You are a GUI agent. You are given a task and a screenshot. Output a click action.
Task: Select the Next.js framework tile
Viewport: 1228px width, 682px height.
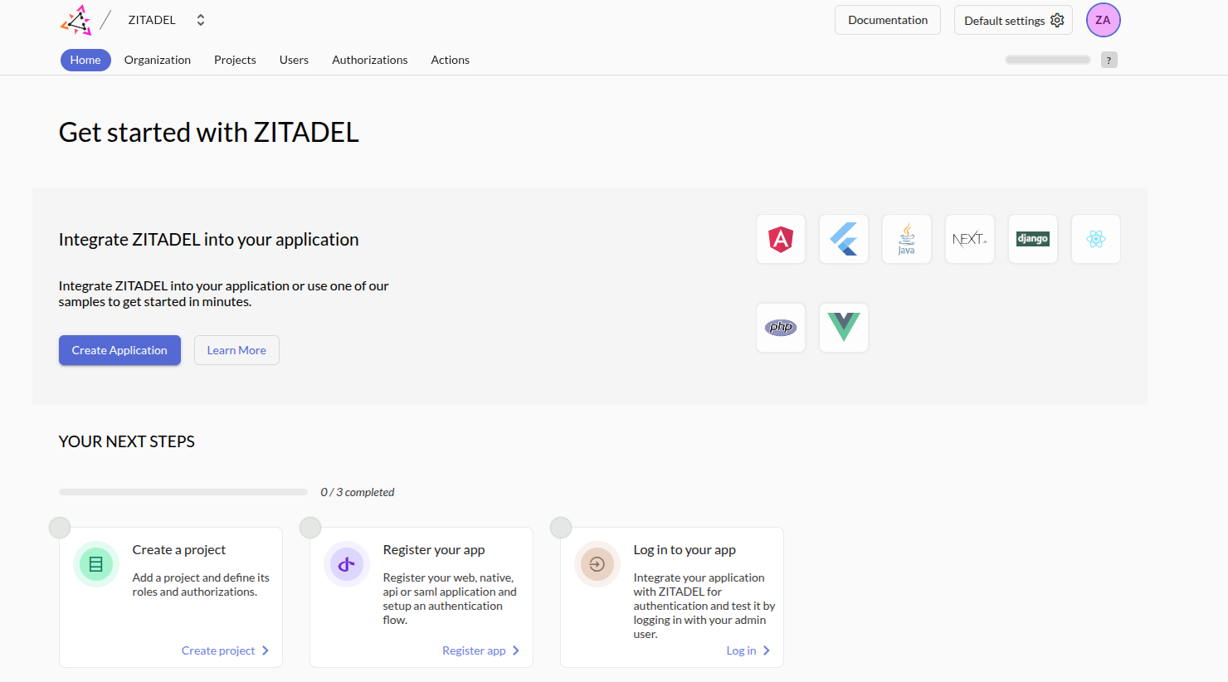969,239
